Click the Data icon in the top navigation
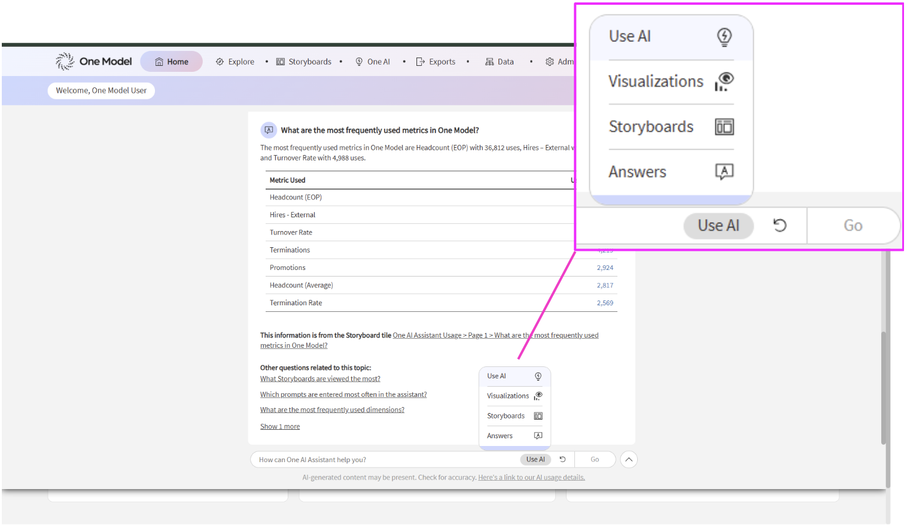907x525 pixels. [489, 62]
